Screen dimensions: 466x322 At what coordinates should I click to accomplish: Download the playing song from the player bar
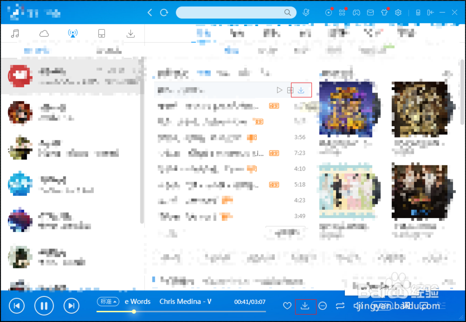305,306
